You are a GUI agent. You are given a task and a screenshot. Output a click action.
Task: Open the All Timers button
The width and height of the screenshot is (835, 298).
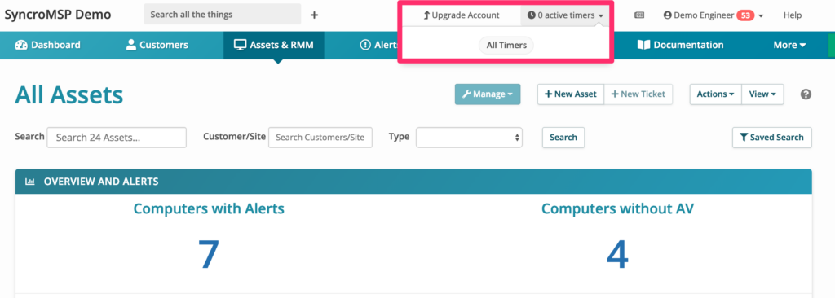click(x=506, y=46)
